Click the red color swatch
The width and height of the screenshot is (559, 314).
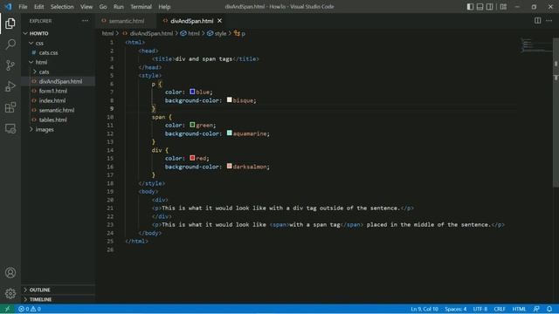[192, 158]
